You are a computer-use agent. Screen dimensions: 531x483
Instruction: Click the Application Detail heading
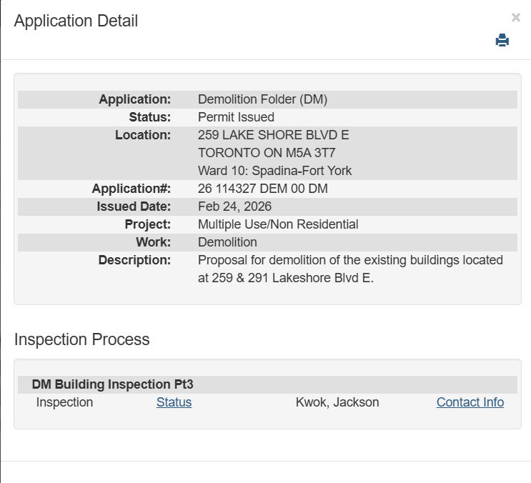click(x=76, y=21)
